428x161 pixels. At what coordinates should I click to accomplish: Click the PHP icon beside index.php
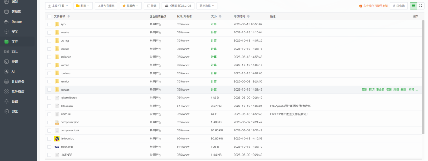point(57,146)
